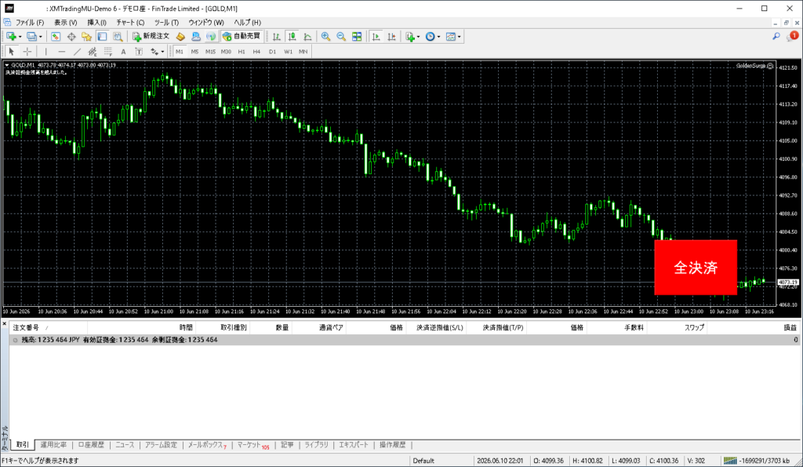Tile chart windows icon

357,36
